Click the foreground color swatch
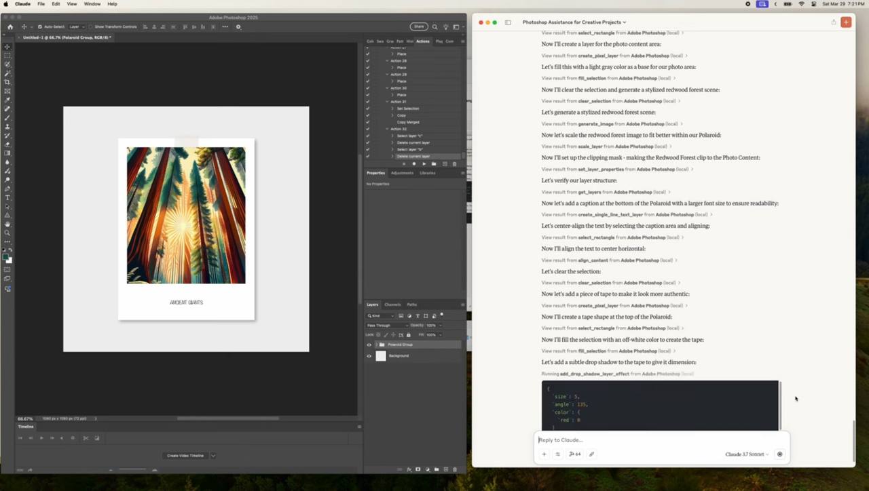The height and width of the screenshot is (491, 869). point(6,258)
